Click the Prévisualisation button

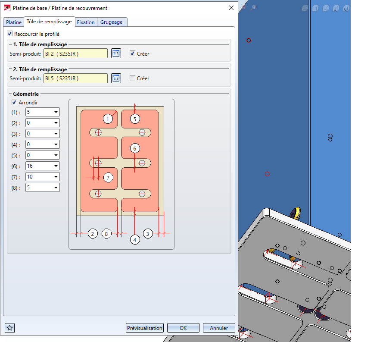coord(145,328)
